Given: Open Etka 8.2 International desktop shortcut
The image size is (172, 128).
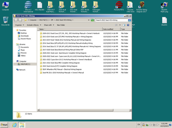Looking at the screenshot, I should tap(28, 7).
